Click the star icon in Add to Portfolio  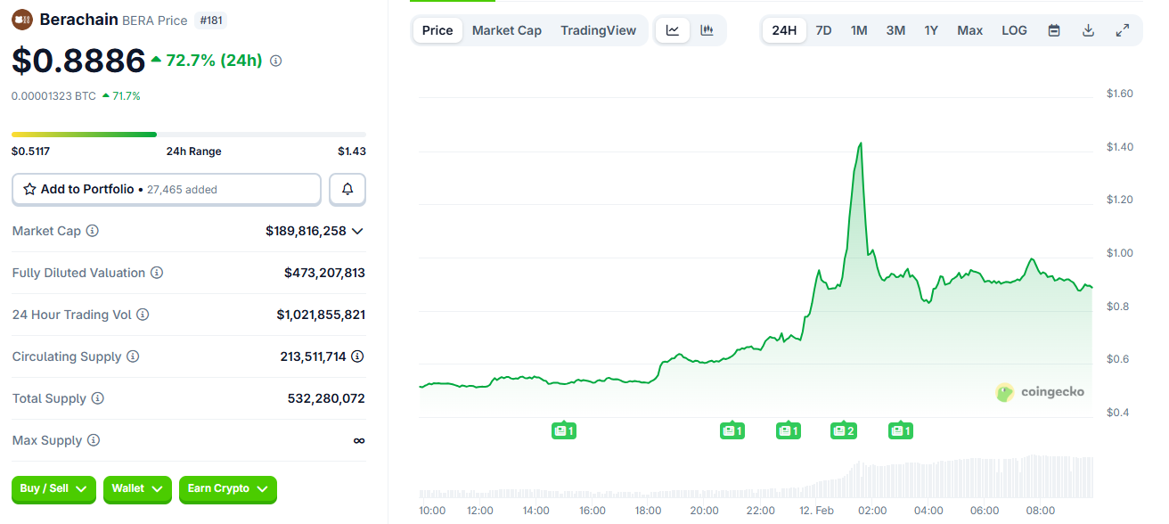29,189
